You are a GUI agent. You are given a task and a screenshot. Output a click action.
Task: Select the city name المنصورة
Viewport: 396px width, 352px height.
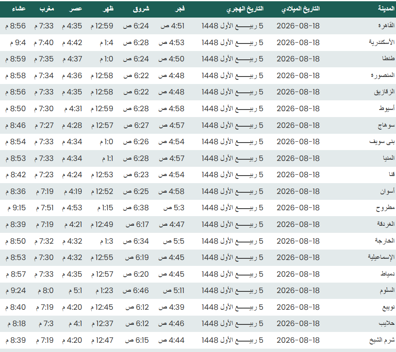coord(383,75)
